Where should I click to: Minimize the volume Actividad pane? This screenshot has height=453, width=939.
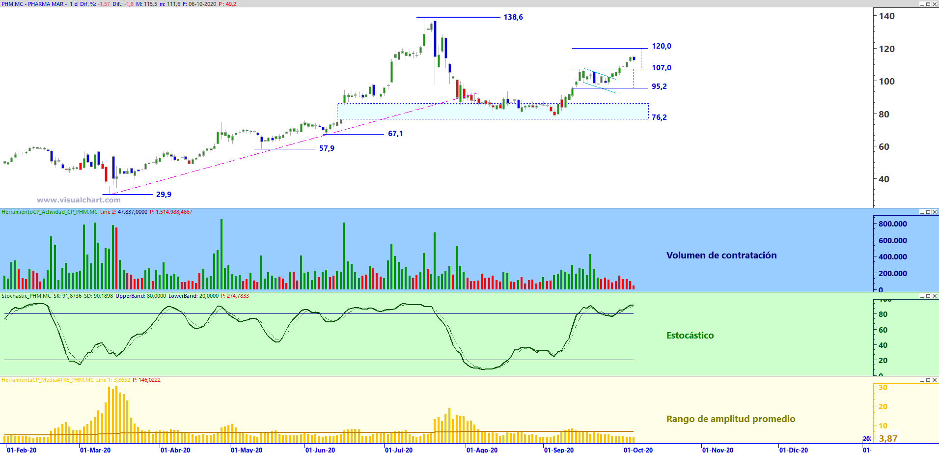922,212
